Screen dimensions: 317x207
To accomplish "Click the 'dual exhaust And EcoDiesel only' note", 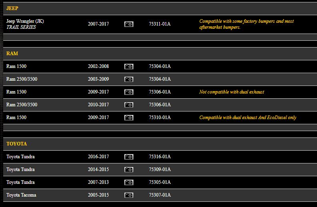I will (x=248, y=117).
